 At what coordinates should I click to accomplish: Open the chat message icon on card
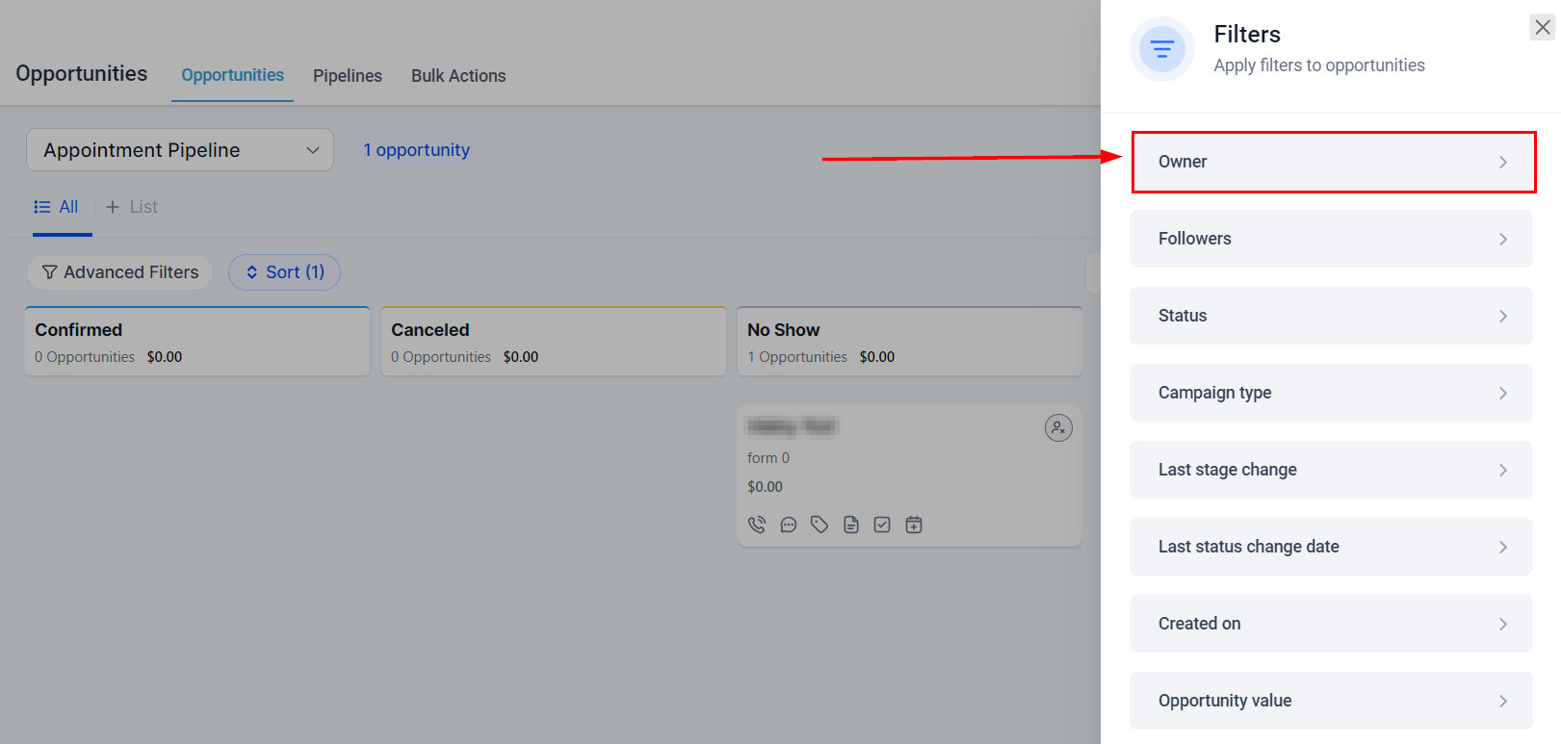789,525
